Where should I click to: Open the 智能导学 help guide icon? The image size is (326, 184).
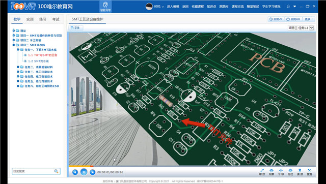[x=105, y=7]
